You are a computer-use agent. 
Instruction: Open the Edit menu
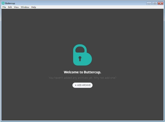point(10,7)
